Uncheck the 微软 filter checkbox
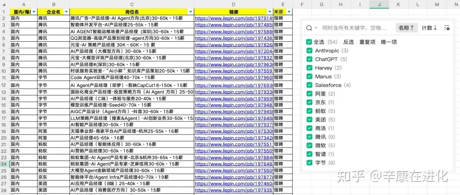460x195 pixels. pyautogui.click(x=309, y=146)
